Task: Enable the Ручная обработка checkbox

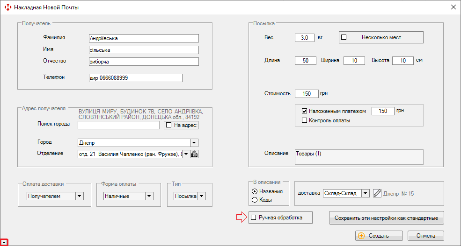Action: click(254, 218)
